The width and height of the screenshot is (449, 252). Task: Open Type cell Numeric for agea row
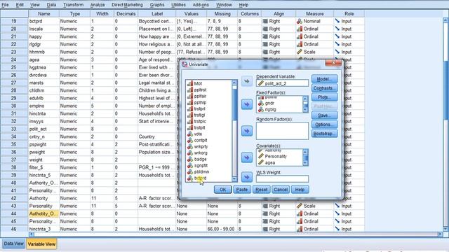74,59
